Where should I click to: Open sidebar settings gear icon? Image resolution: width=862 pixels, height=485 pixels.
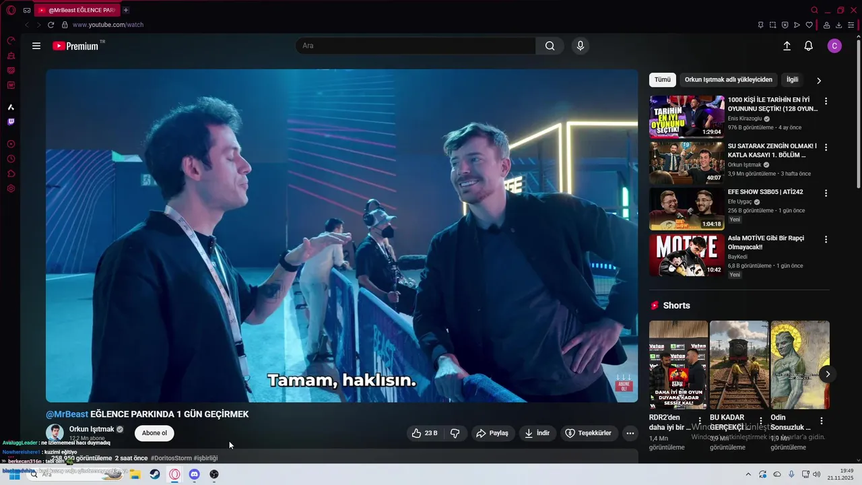[11, 189]
